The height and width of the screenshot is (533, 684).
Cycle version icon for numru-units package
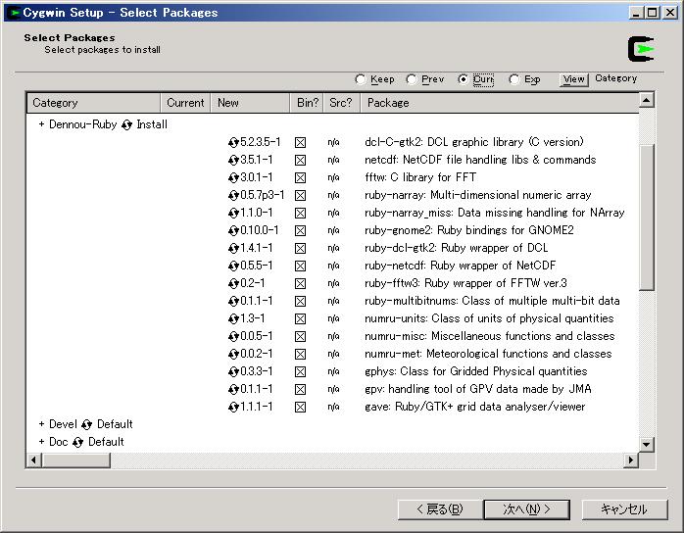(233, 318)
